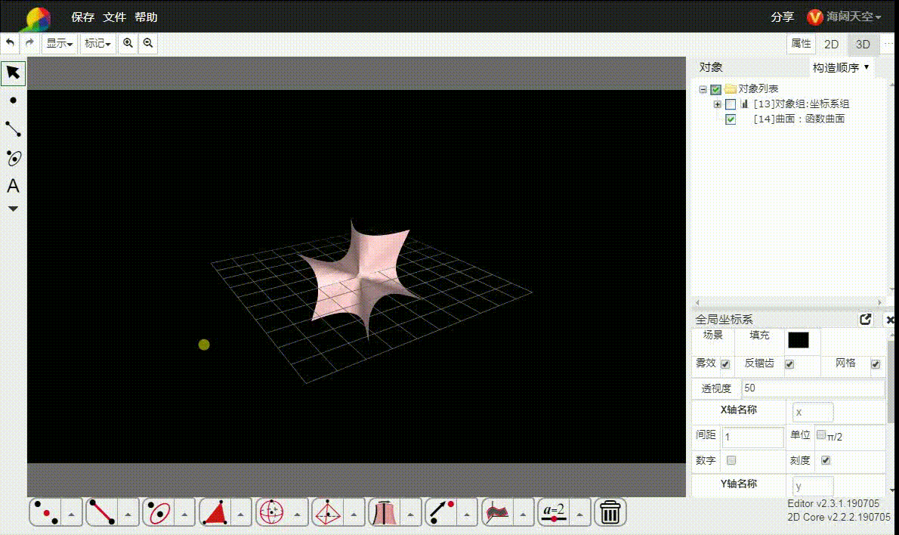This screenshot has width=899, height=535.
Task: Open the ellipse tool options arrow
Action: click(x=184, y=515)
